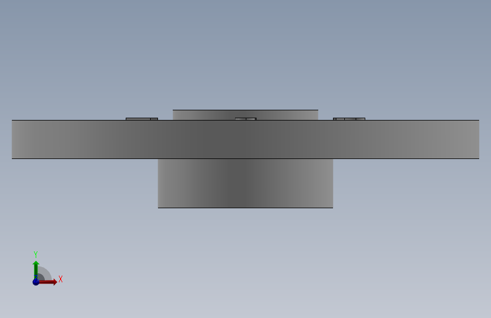The height and width of the screenshot is (318, 491).
Task: Select the wide flange plate body
Action: (246, 139)
